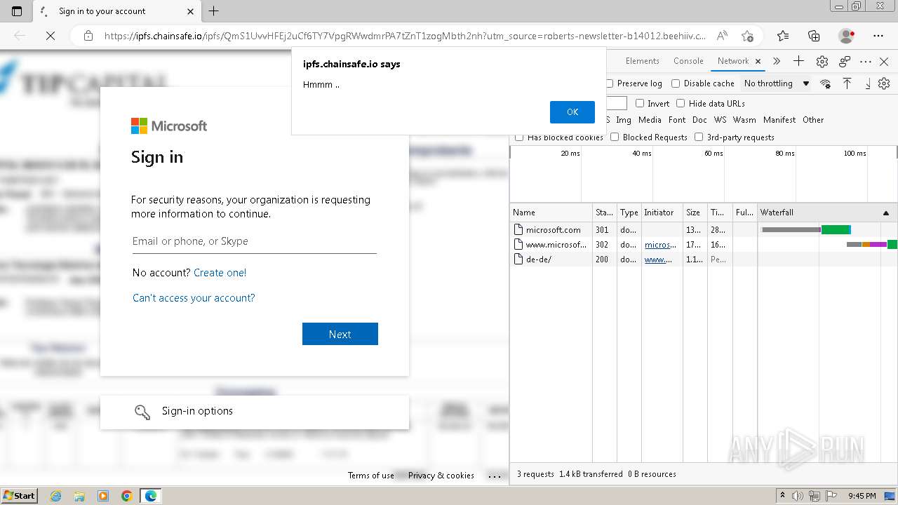This screenshot has width=898, height=505.
Task: Click the Next button
Action: click(340, 334)
